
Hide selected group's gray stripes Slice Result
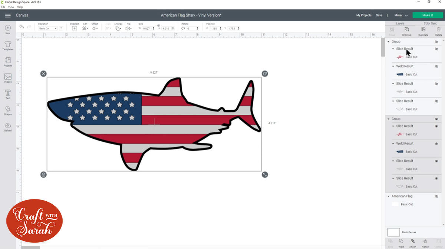click(436, 161)
